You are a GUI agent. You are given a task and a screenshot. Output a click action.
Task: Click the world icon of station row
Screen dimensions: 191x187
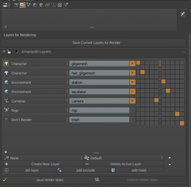[7, 82]
